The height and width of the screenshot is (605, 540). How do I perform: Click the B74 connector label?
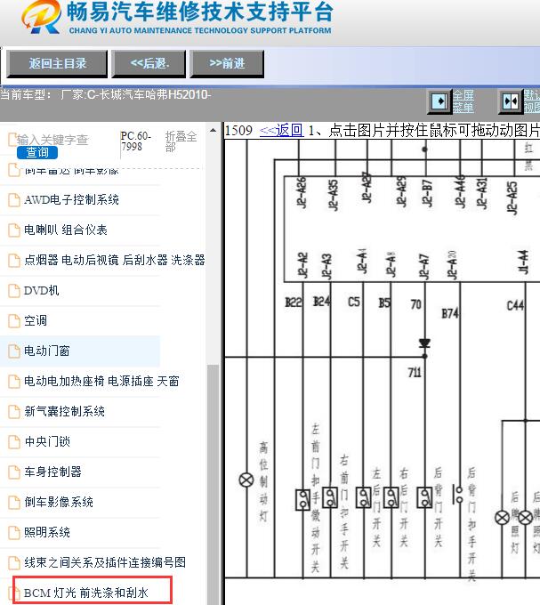[450, 313]
